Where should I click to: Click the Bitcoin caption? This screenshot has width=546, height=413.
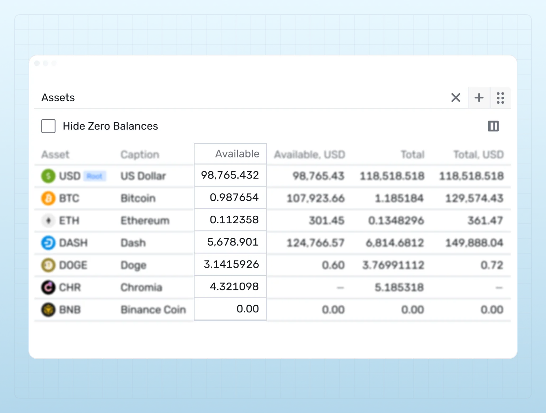pos(138,198)
